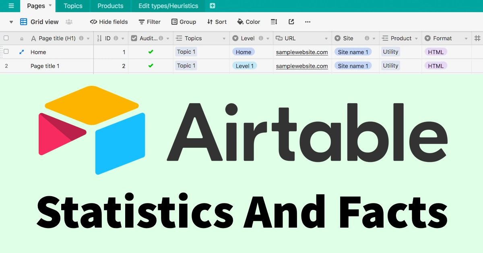Select ID cell in Page title 1 row
This screenshot has height=253, width=483.
[111, 66]
